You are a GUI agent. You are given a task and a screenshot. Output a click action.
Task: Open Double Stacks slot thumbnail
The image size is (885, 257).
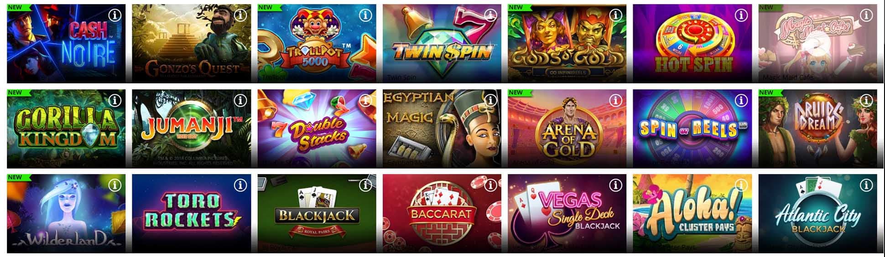[317, 128]
